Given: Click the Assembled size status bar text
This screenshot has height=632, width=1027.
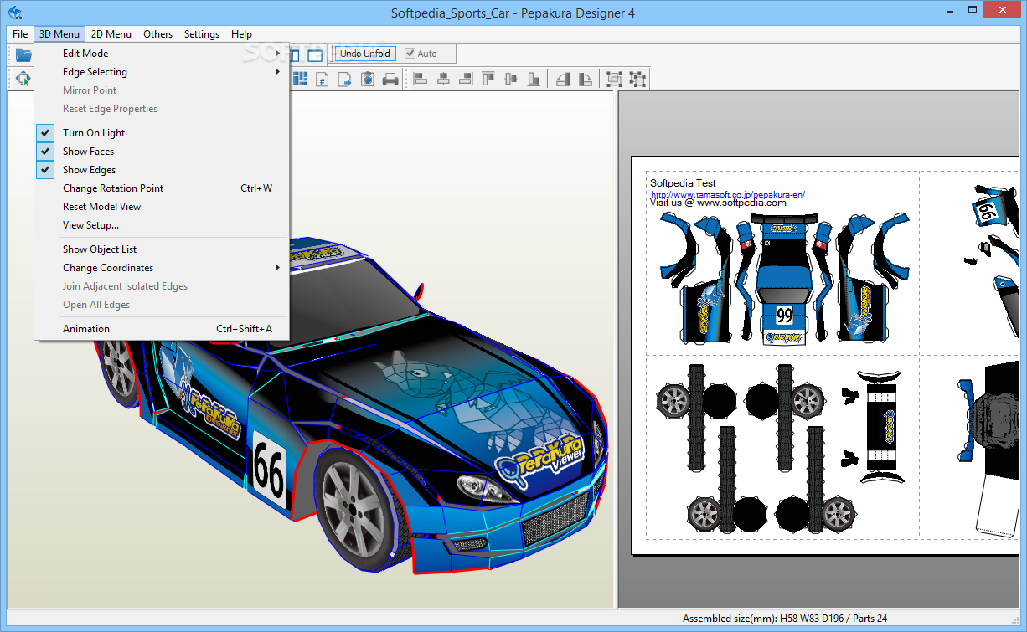Looking at the screenshot, I should [x=785, y=619].
